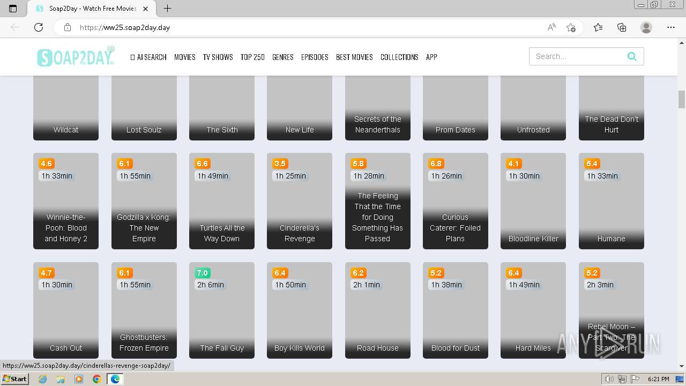This screenshot has height=386, width=686.
Task: Open The Sixth movie card
Action: pos(222,108)
